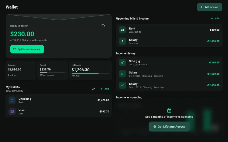
Task: Click the Side gig amount +$180.00
Action: click(x=214, y=62)
